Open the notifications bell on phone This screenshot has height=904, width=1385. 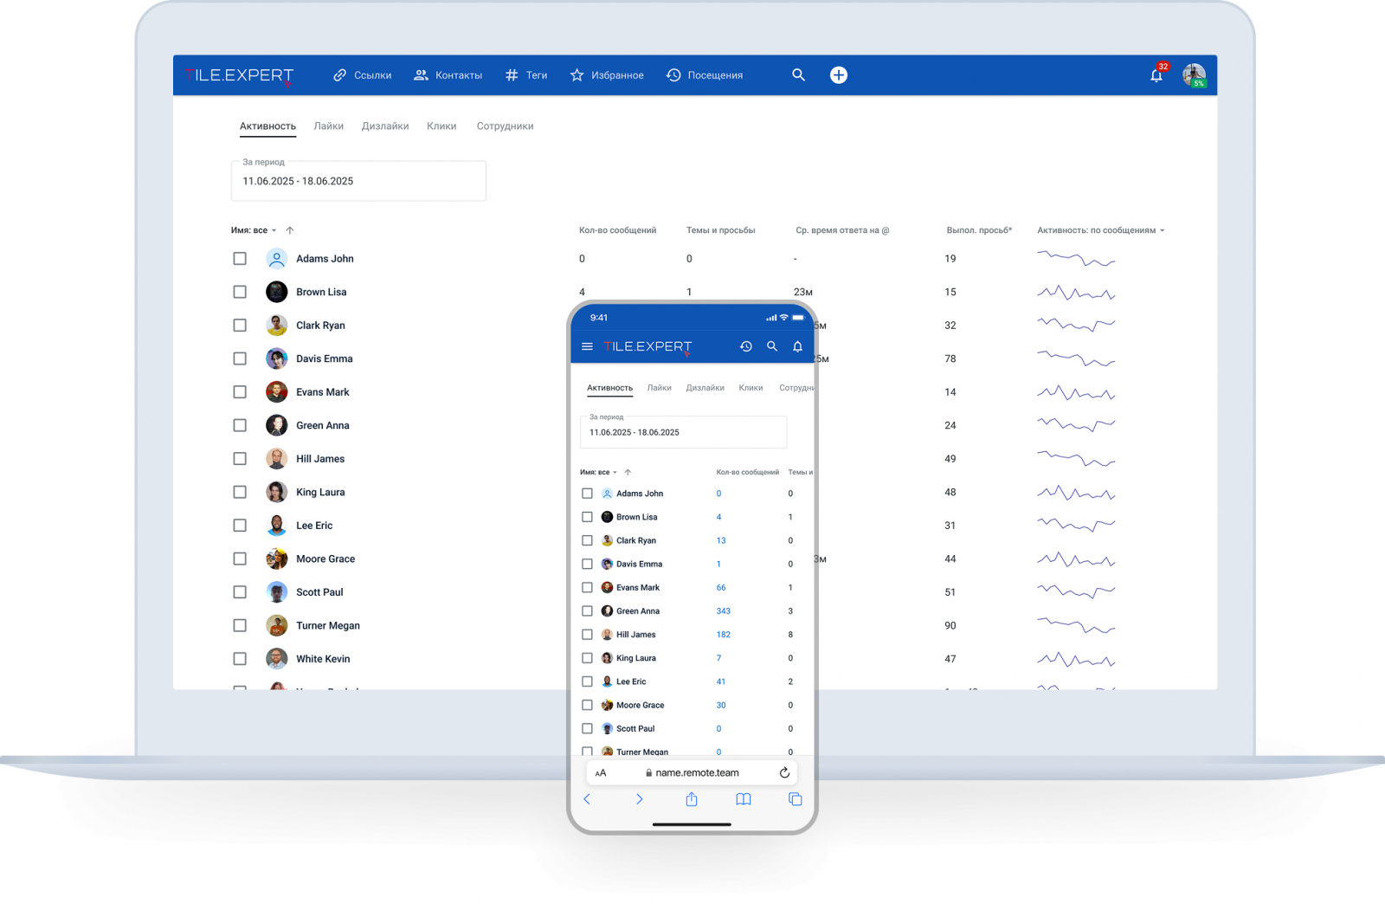click(798, 346)
